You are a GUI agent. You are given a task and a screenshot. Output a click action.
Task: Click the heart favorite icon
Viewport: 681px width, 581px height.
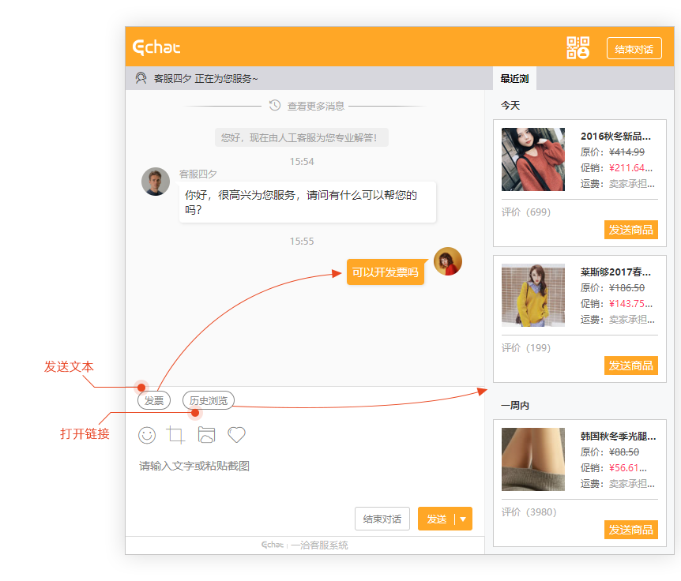(x=236, y=435)
